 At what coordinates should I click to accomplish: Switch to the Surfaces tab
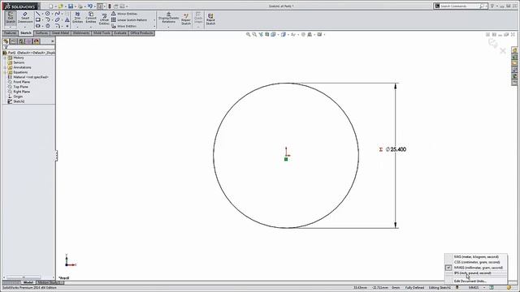click(x=41, y=33)
